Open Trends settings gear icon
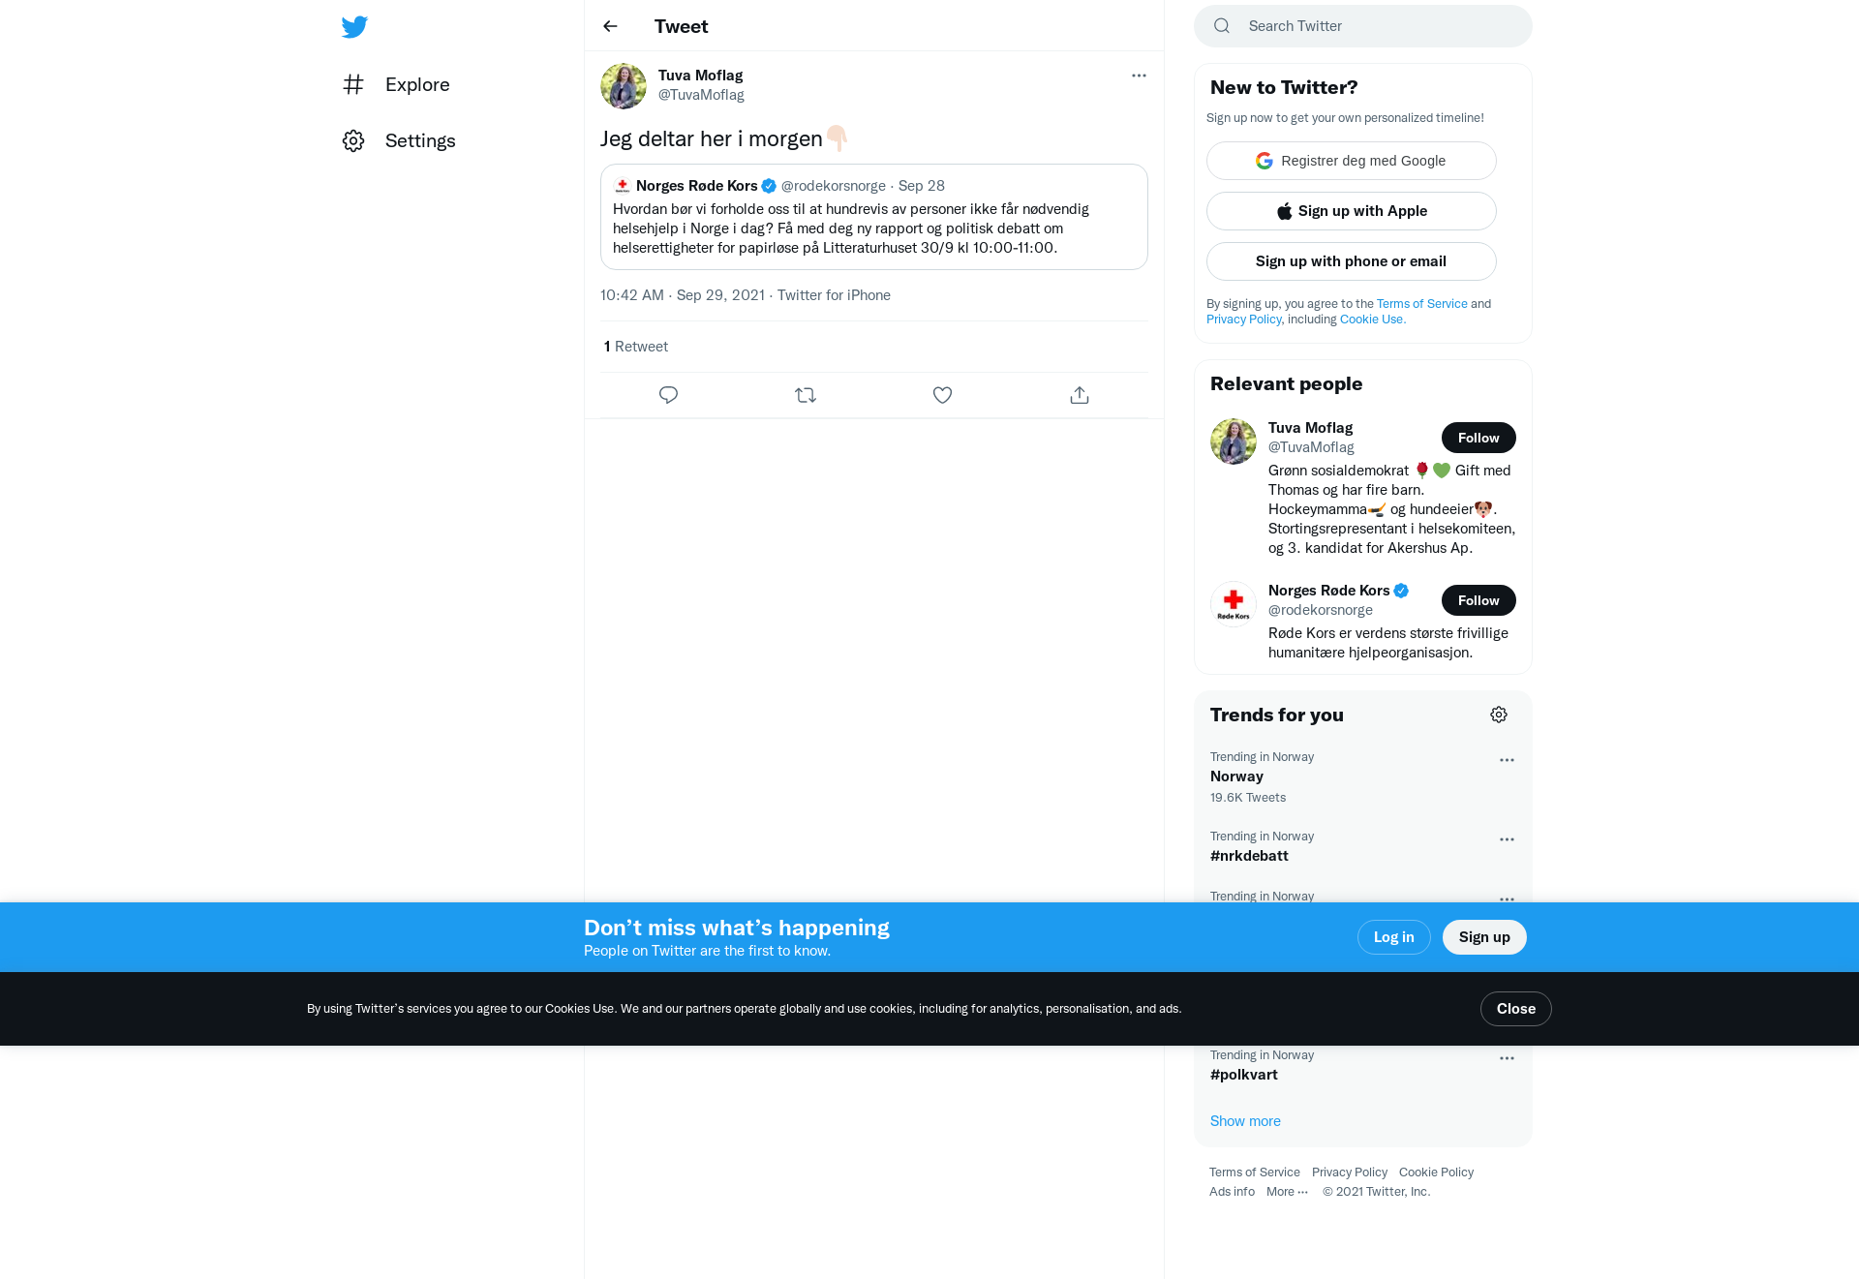 tap(1499, 715)
